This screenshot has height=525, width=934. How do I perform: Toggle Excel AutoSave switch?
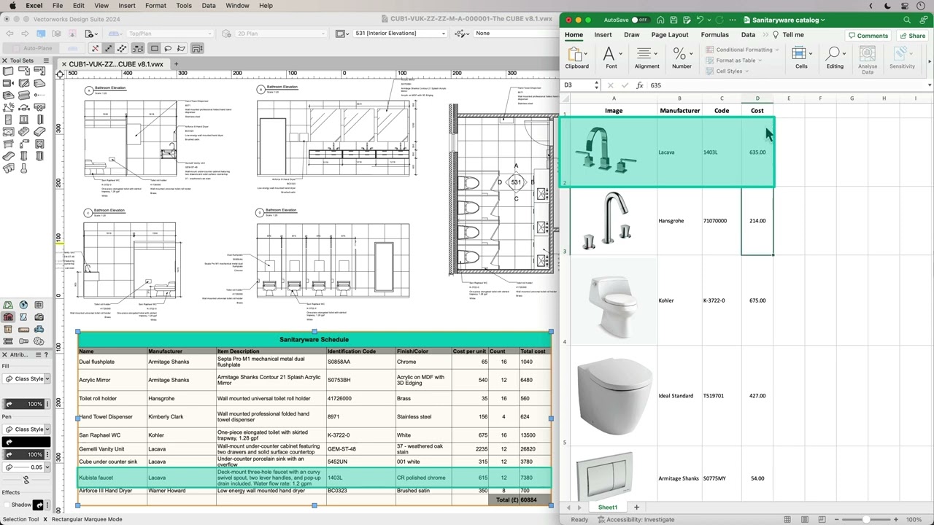point(639,20)
